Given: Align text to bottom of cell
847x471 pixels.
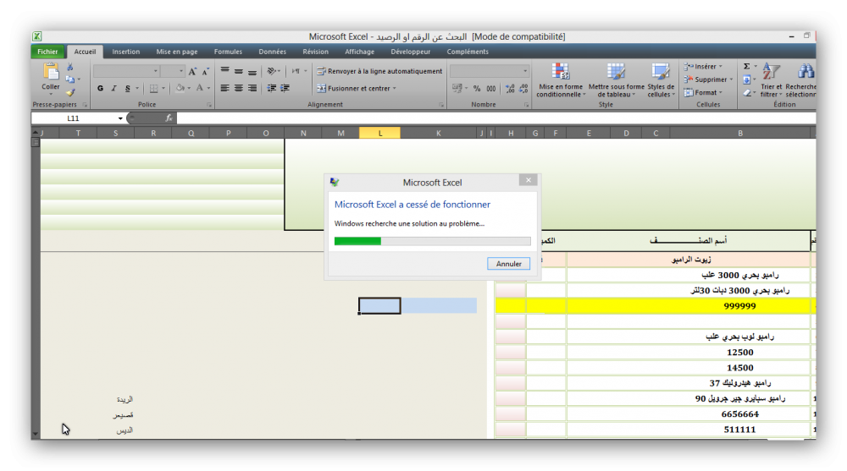Looking at the screenshot, I should point(252,71).
